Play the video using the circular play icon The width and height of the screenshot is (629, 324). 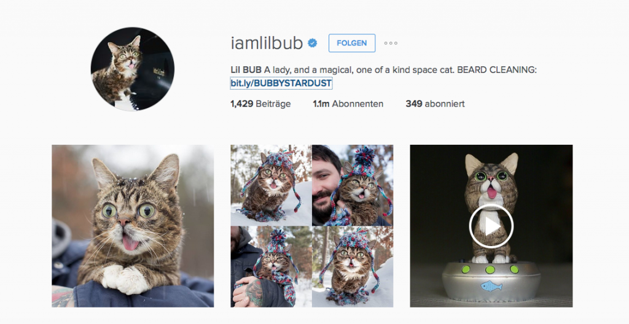coord(491,226)
